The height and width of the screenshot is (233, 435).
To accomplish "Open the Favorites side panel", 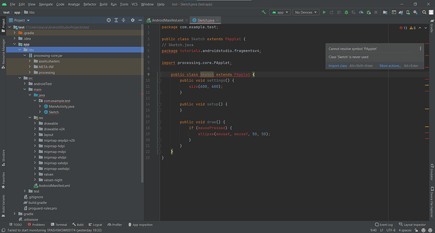I will pos(3,180).
